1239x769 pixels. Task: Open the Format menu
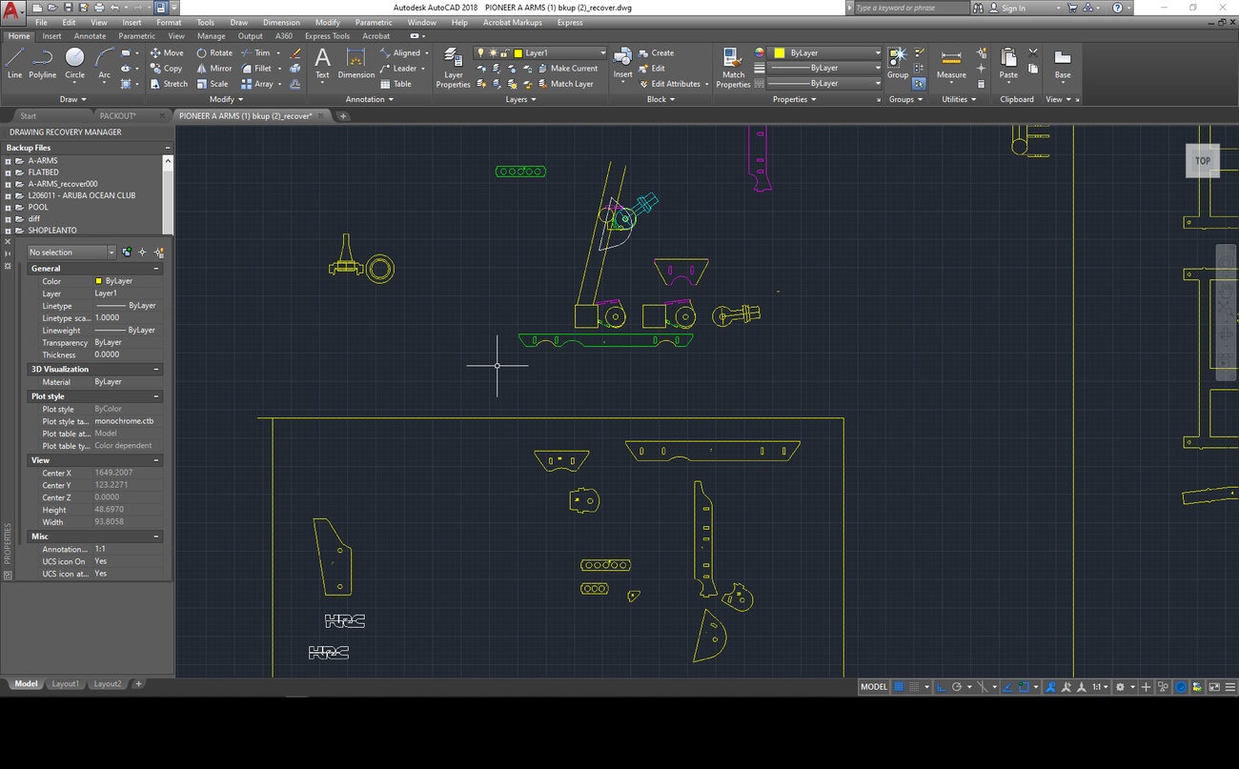(x=169, y=22)
